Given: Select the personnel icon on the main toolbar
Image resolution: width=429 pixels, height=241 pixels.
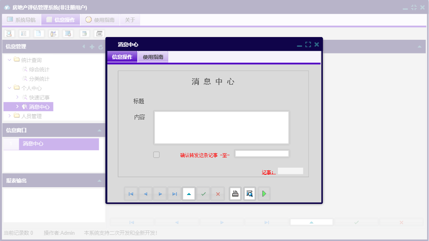Looking at the screenshot, I should pos(53,34).
